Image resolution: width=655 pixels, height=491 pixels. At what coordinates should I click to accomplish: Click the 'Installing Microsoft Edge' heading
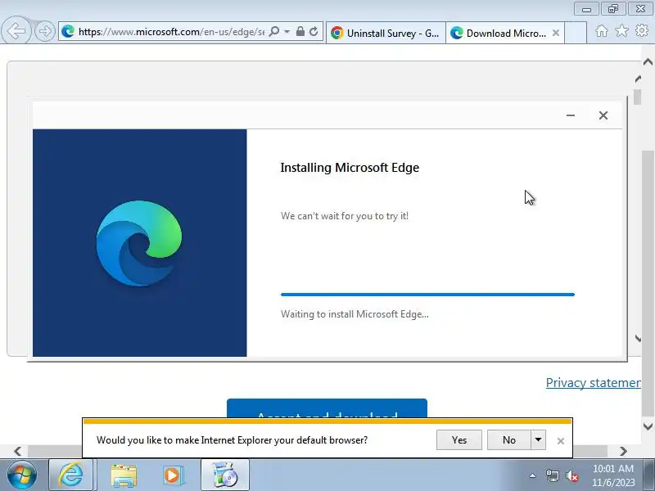pyautogui.click(x=350, y=168)
